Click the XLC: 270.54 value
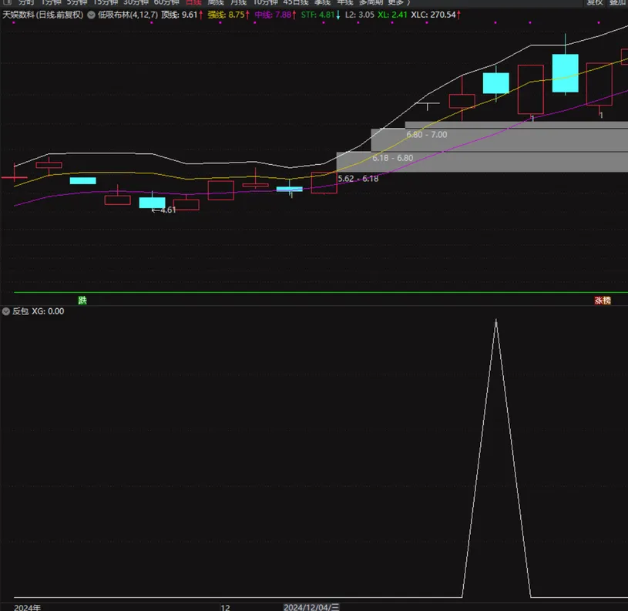The height and width of the screenshot is (611, 628). [436, 15]
